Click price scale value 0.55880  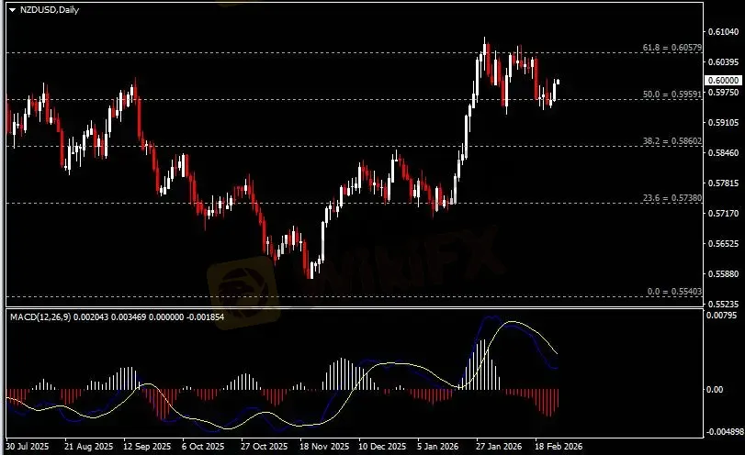click(x=723, y=273)
